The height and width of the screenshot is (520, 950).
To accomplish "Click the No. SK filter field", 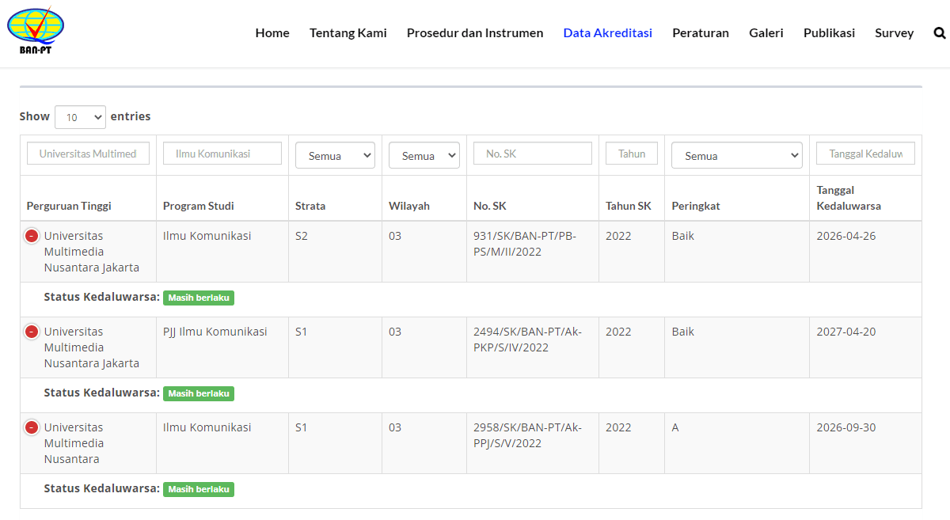I will 532,154.
